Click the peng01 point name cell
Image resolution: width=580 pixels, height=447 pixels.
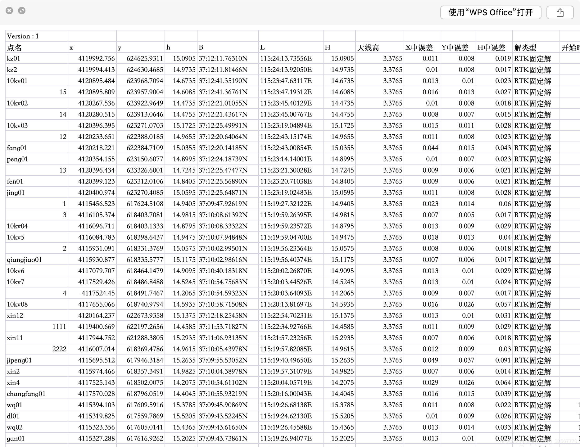pyautogui.click(x=37, y=159)
